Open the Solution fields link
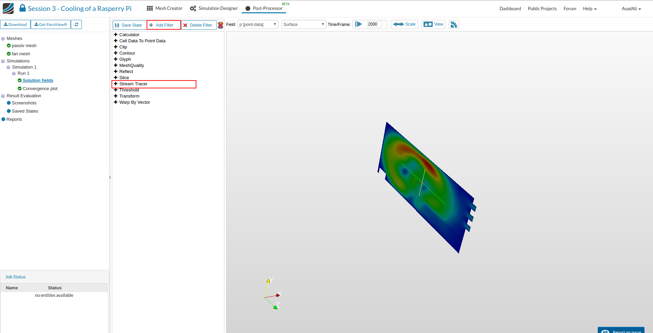The image size is (653, 333). click(x=38, y=81)
